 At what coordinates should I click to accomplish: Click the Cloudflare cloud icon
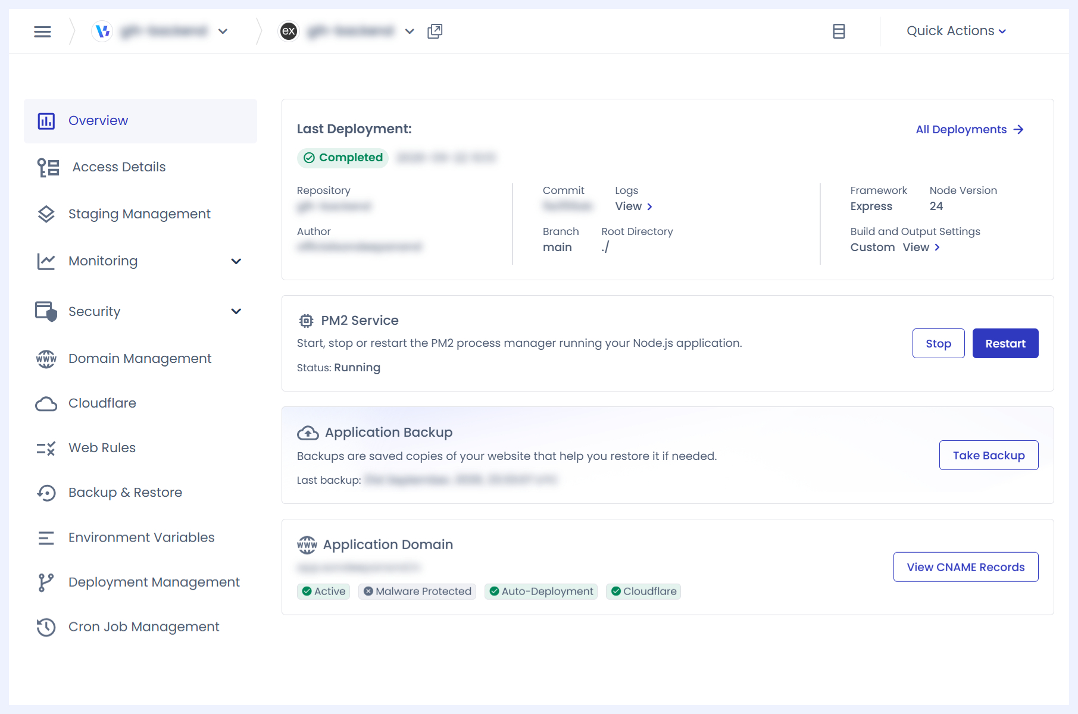click(x=46, y=404)
